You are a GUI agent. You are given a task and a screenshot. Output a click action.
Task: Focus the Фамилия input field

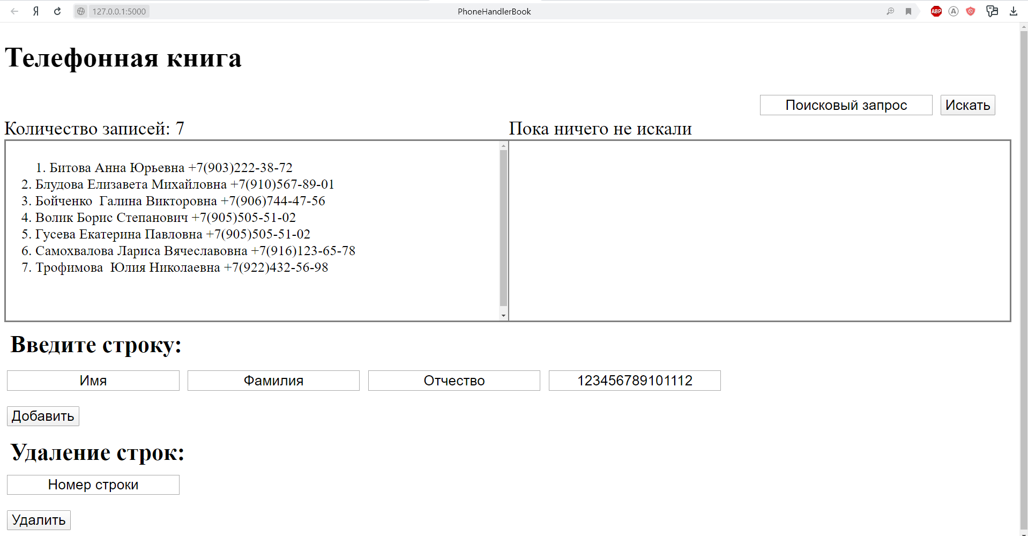273,381
